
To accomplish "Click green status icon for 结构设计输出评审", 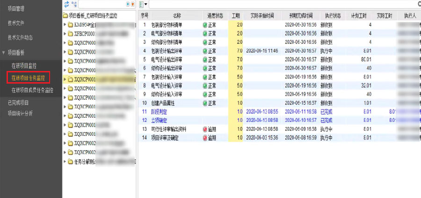I will (x=205, y=68).
